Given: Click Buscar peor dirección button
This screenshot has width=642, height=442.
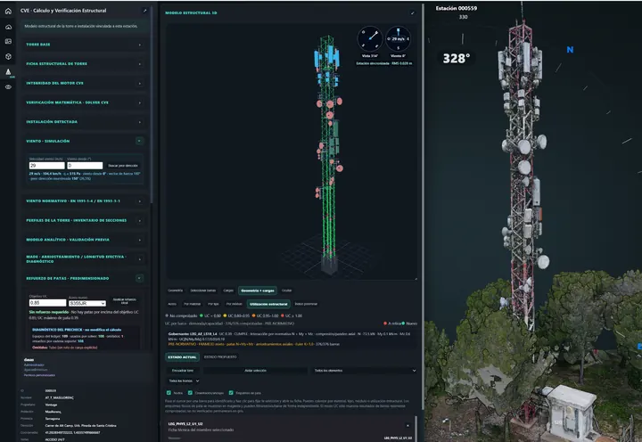Looking at the screenshot, I should coord(123,166).
